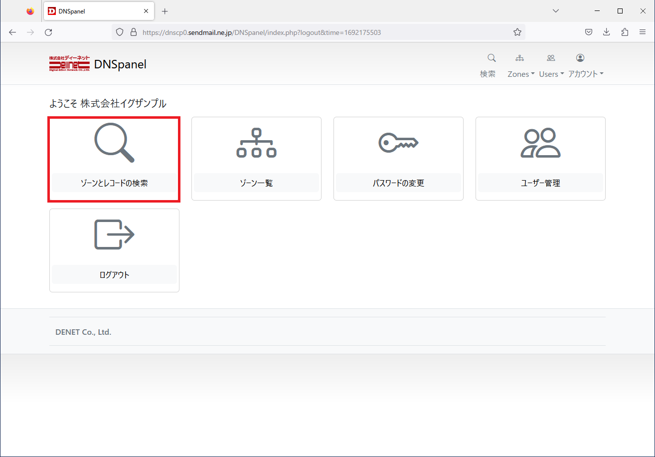Screen dimensions: 655x457
Task: Click the two-people icon on ユーザー管理 card
Action: 540,143
